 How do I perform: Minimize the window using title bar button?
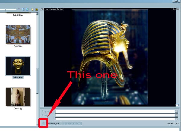(x=174, y=1)
